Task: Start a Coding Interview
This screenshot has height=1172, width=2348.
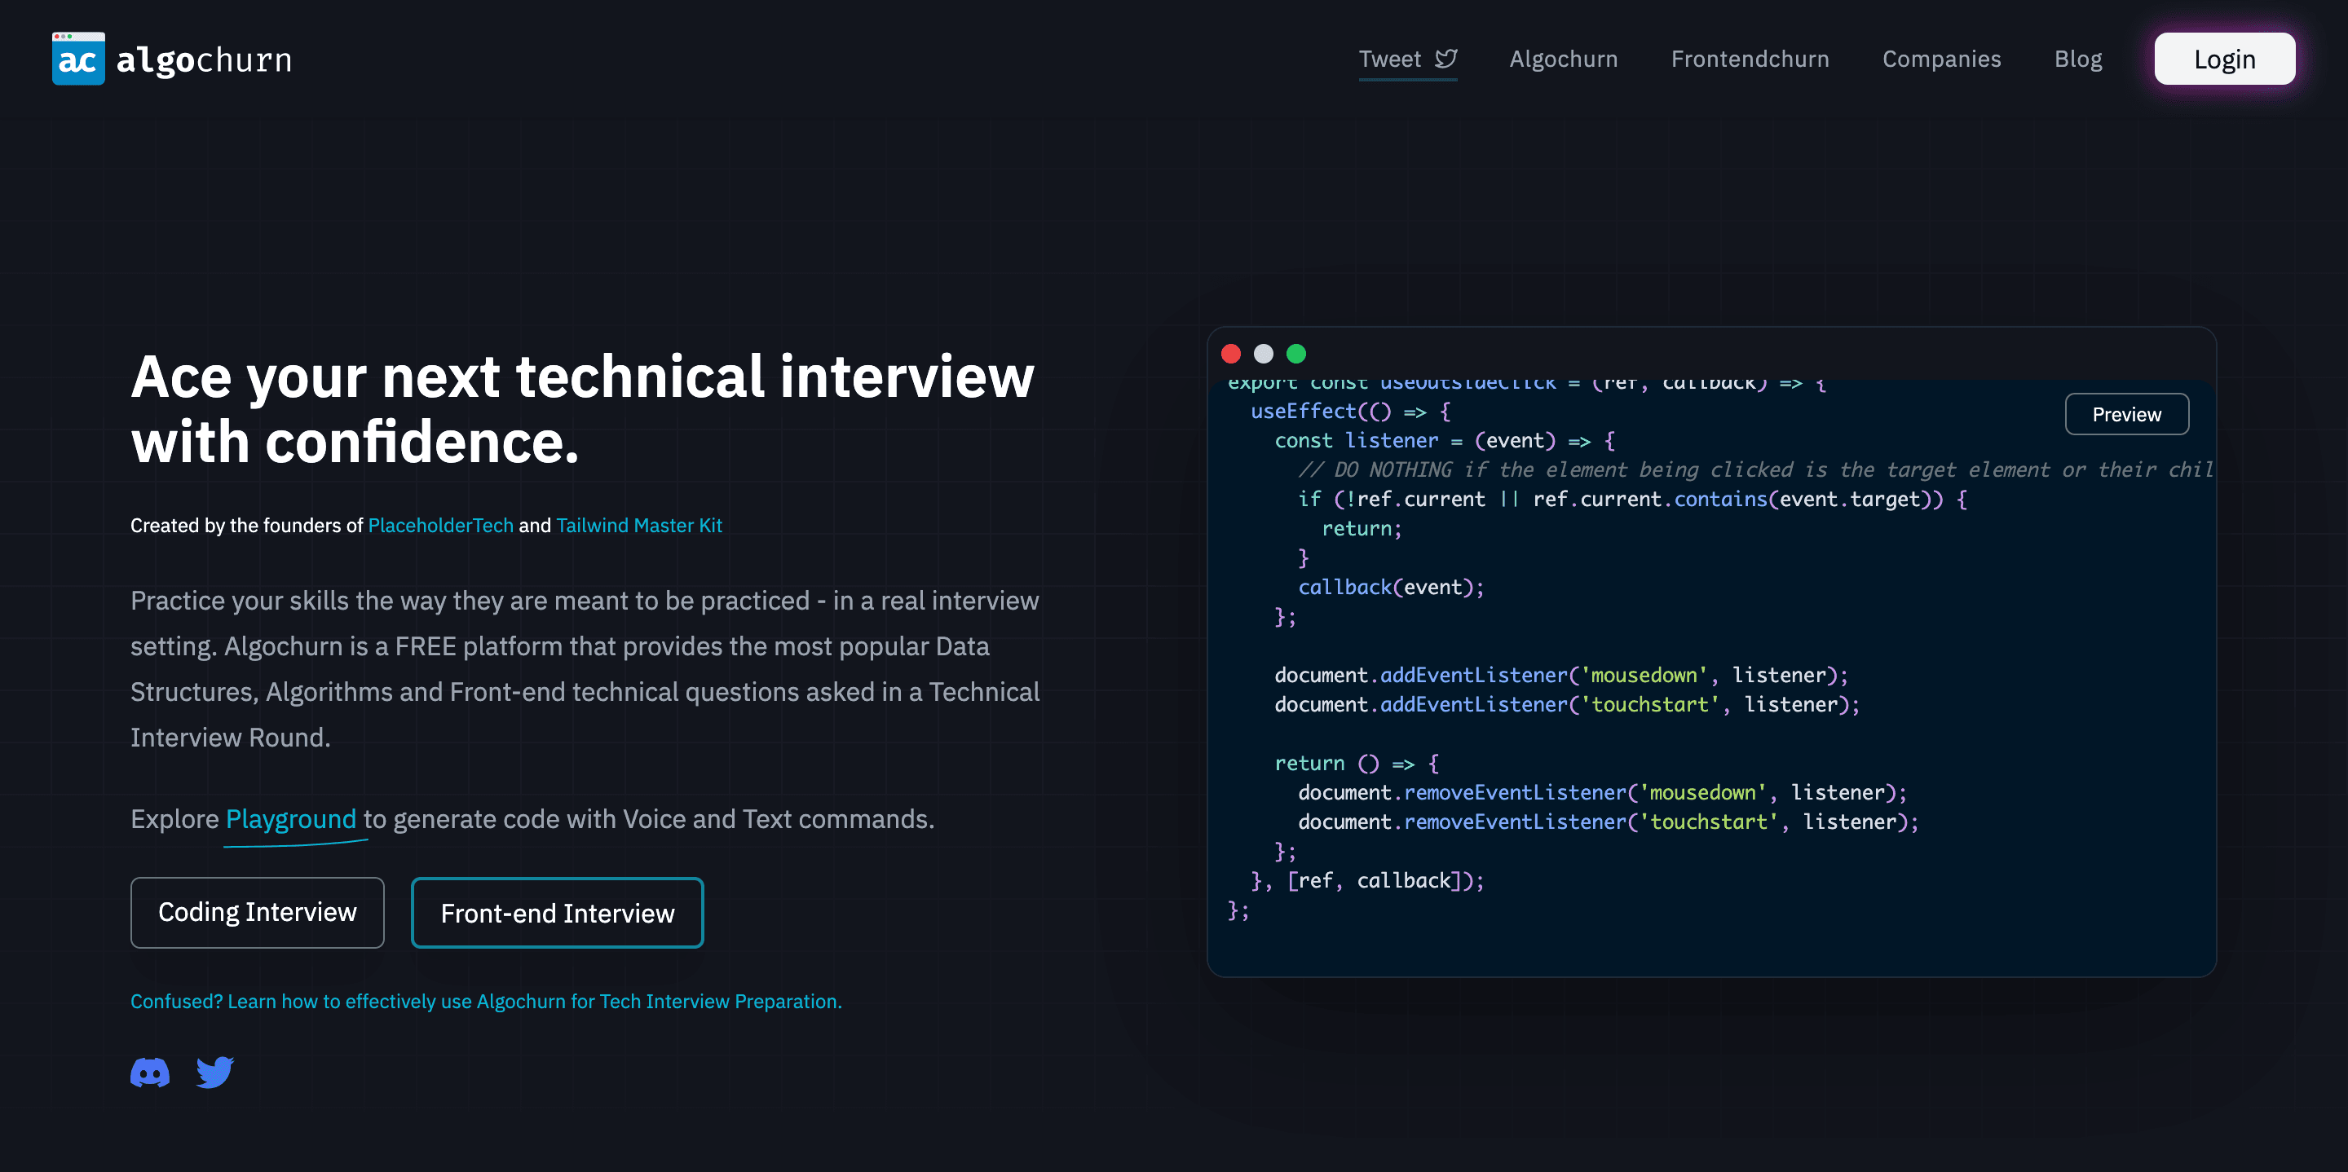Action: [257, 912]
